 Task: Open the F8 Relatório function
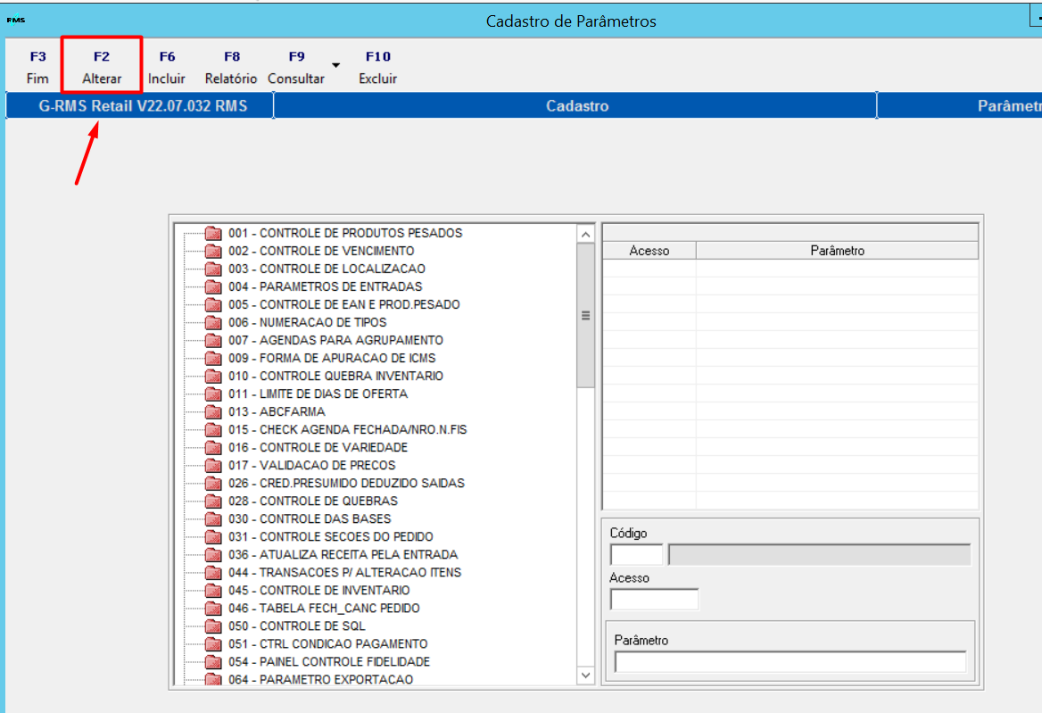tap(231, 67)
